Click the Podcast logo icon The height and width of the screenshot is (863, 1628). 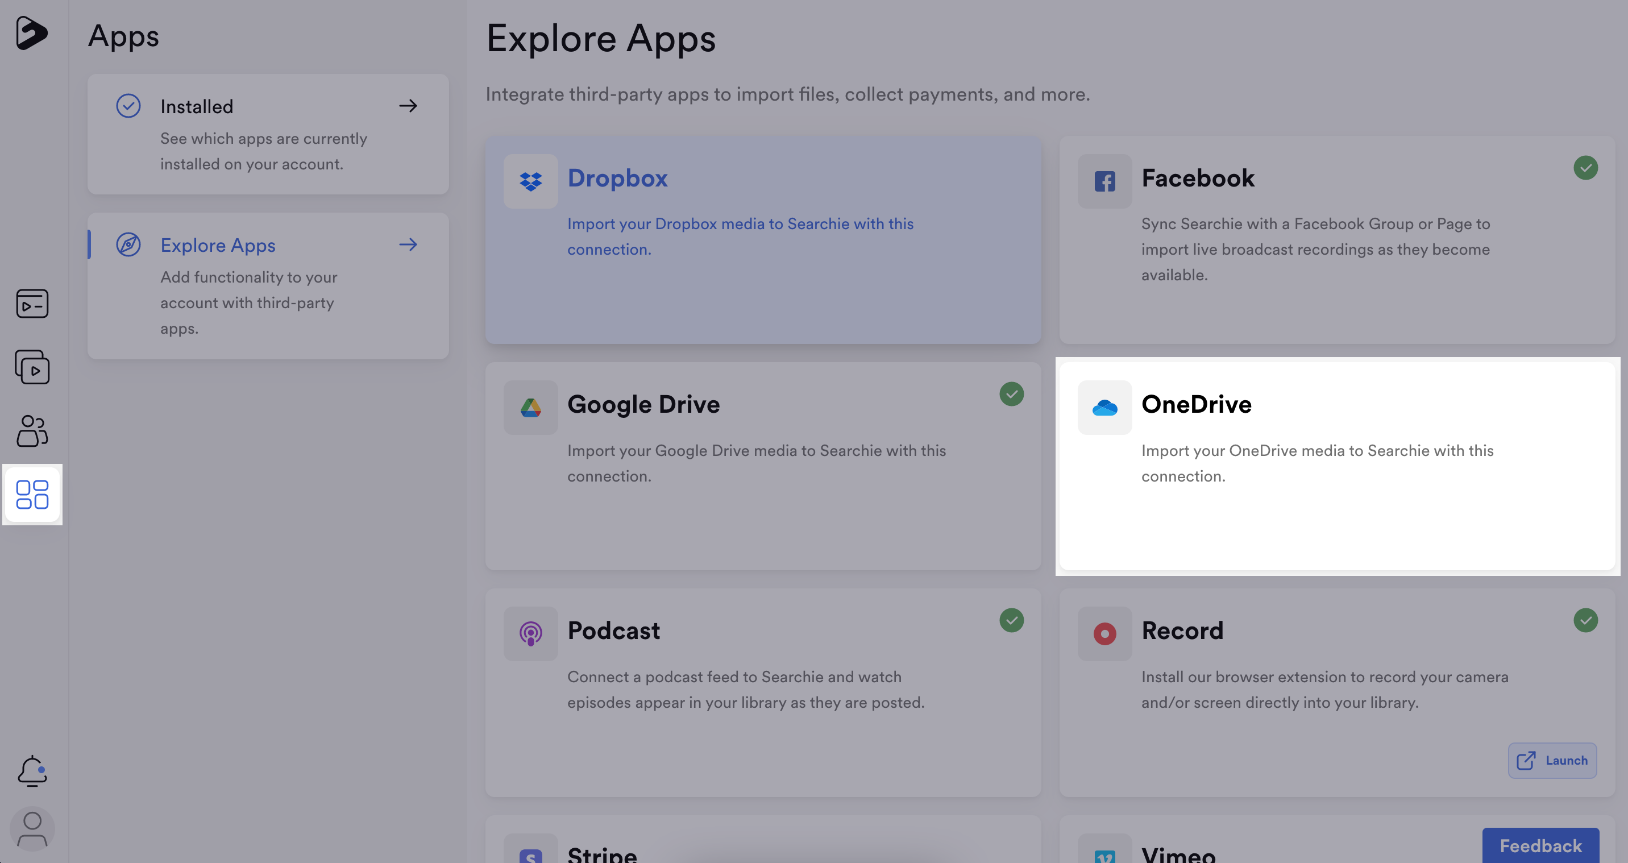coord(531,634)
